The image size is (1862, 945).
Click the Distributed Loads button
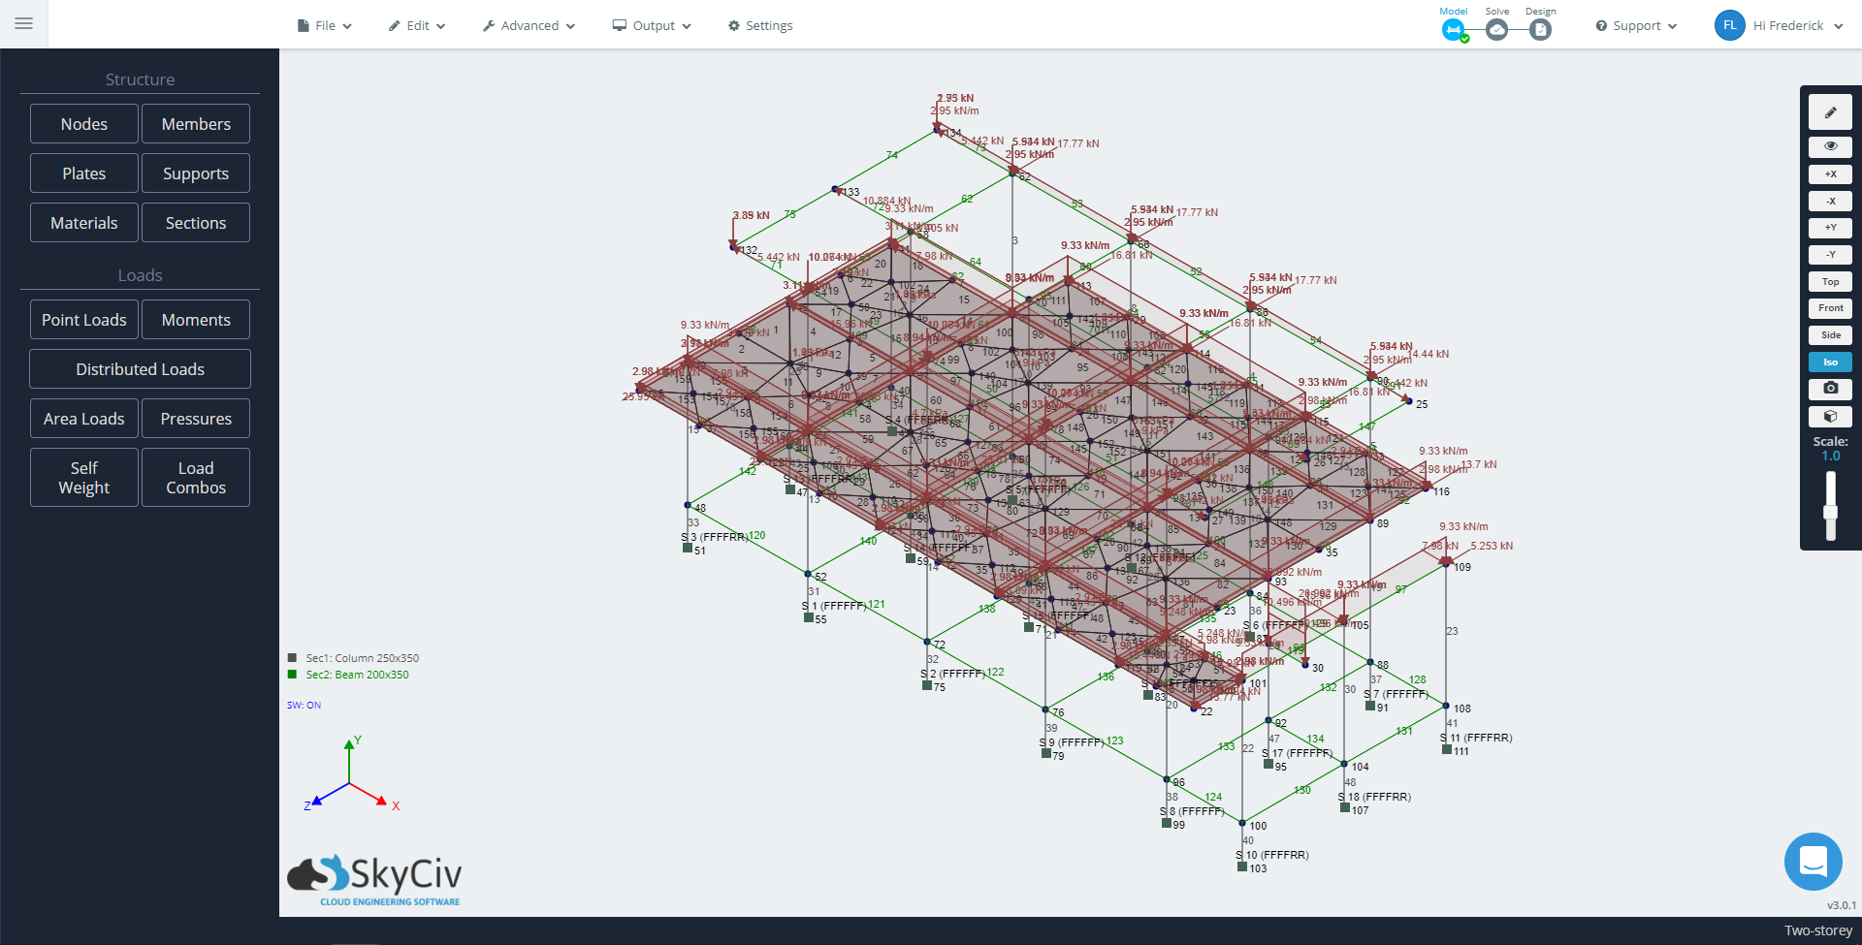click(x=140, y=369)
